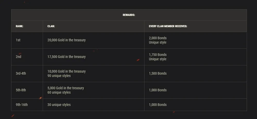The height and width of the screenshot is (119, 257).
Task: Click the 90 unique styles text
Action: point(59,76)
